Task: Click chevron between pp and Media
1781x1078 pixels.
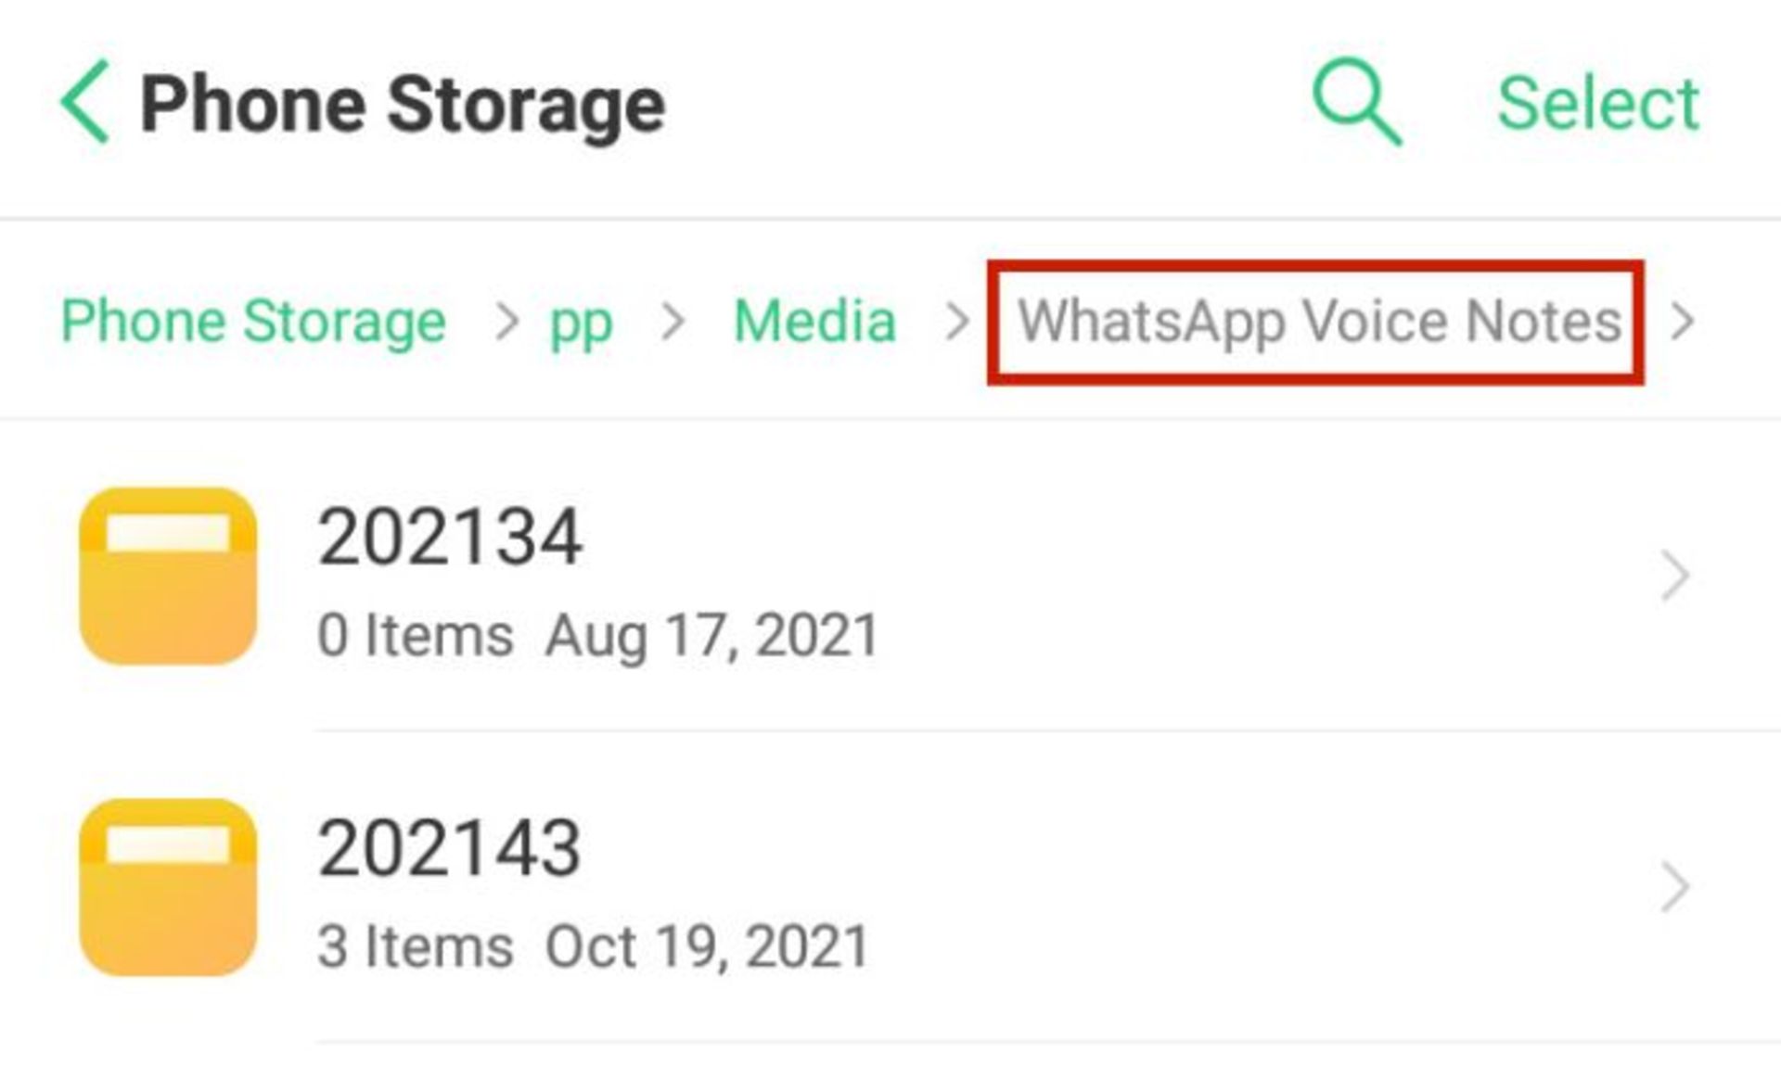Action: [x=673, y=322]
